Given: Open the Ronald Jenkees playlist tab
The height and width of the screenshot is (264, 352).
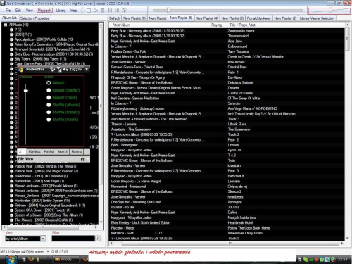Looking at the screenshot, I should [x=258, y=18].
